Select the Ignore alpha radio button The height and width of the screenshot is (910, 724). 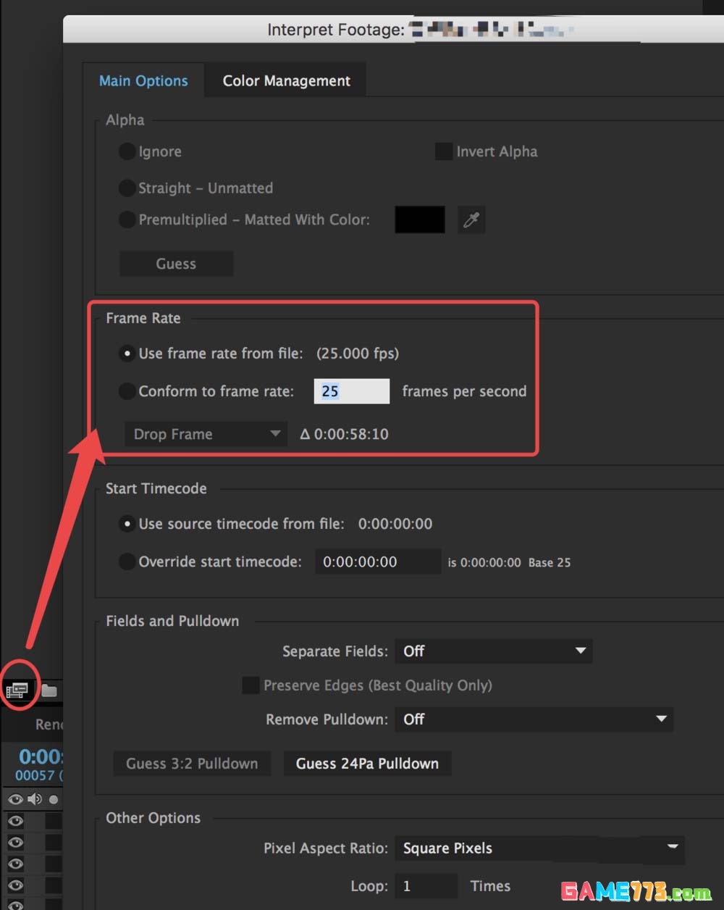coord(127,151)
